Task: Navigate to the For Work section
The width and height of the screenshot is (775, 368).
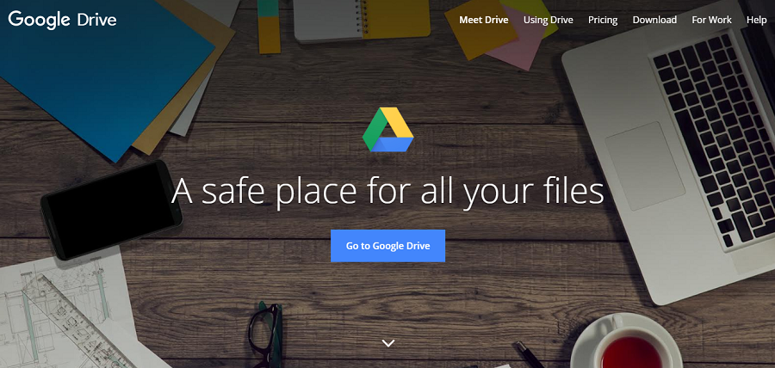Action: click(711, 20)
